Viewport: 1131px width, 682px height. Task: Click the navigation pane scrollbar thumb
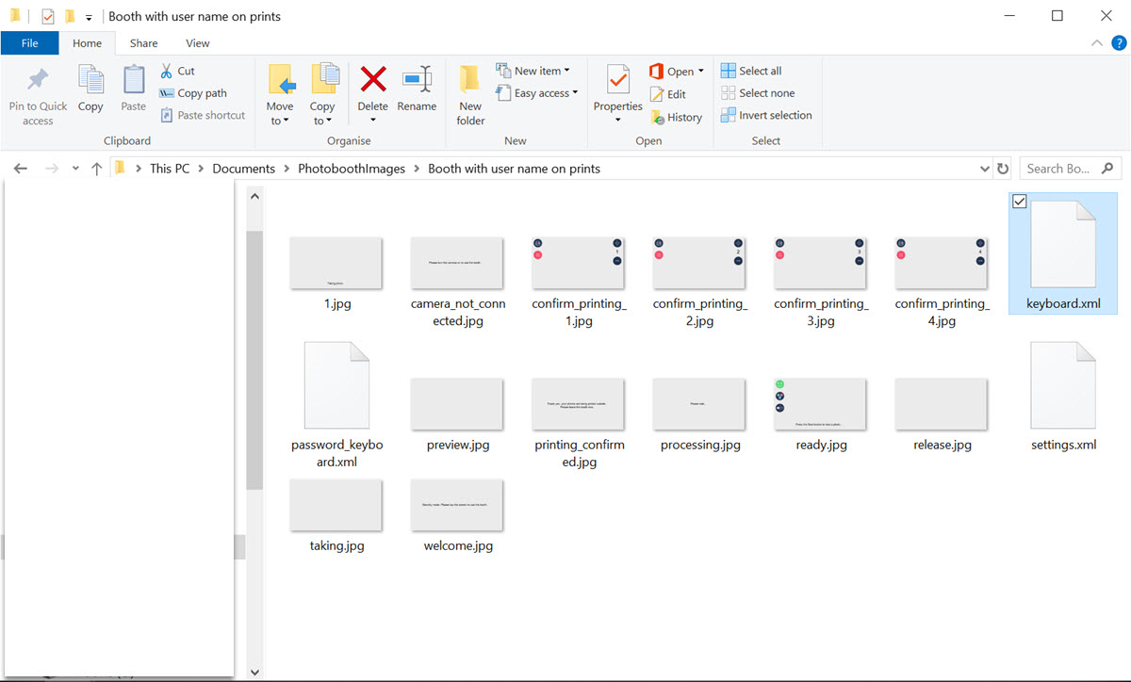click(254, 359)
